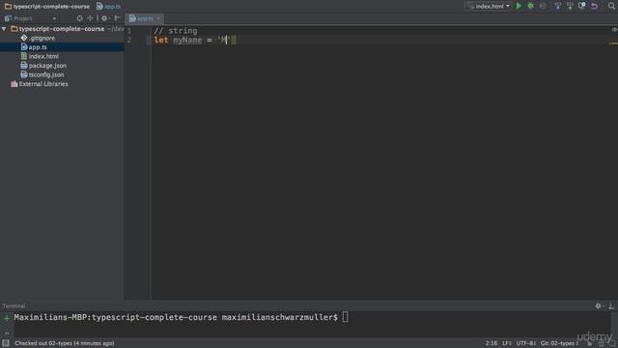Hide the Project tool window

pos(117,18)
